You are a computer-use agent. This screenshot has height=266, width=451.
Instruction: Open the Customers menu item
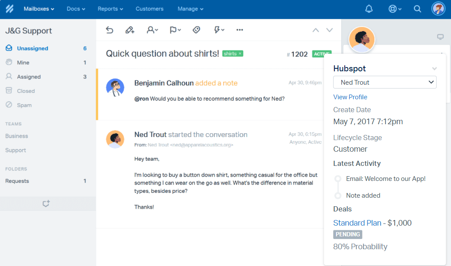coord(149,9)
